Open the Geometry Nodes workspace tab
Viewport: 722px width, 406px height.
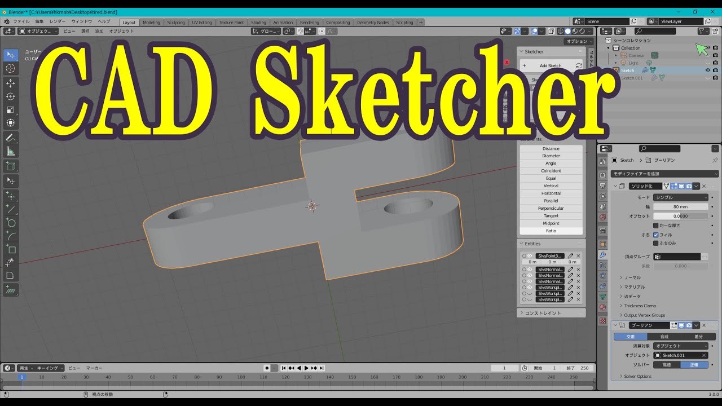click(373, 23)
